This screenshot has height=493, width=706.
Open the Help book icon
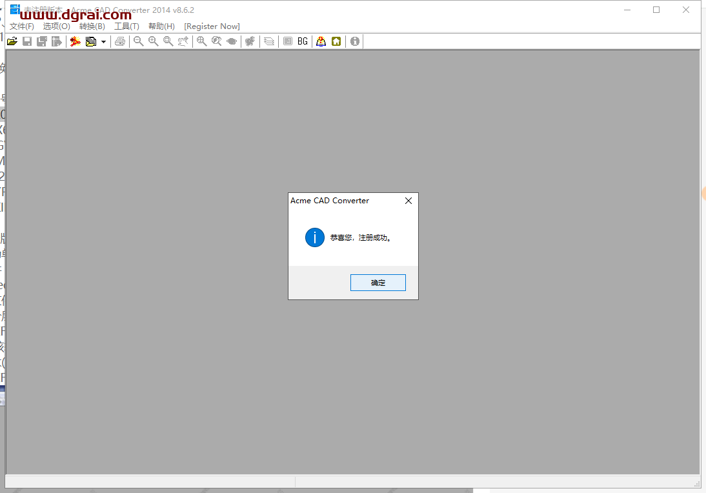pyautogui.click(x=321, y=41)
